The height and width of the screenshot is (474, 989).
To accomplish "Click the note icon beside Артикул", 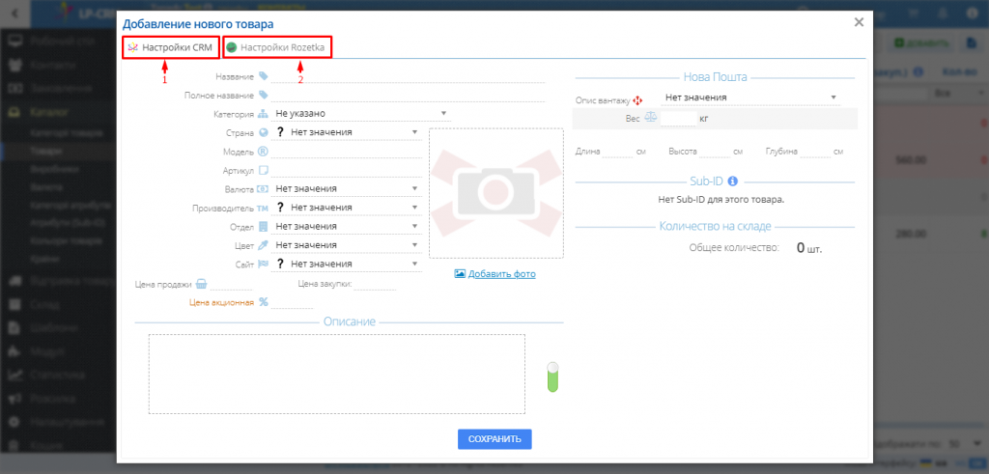I will 263,170.
